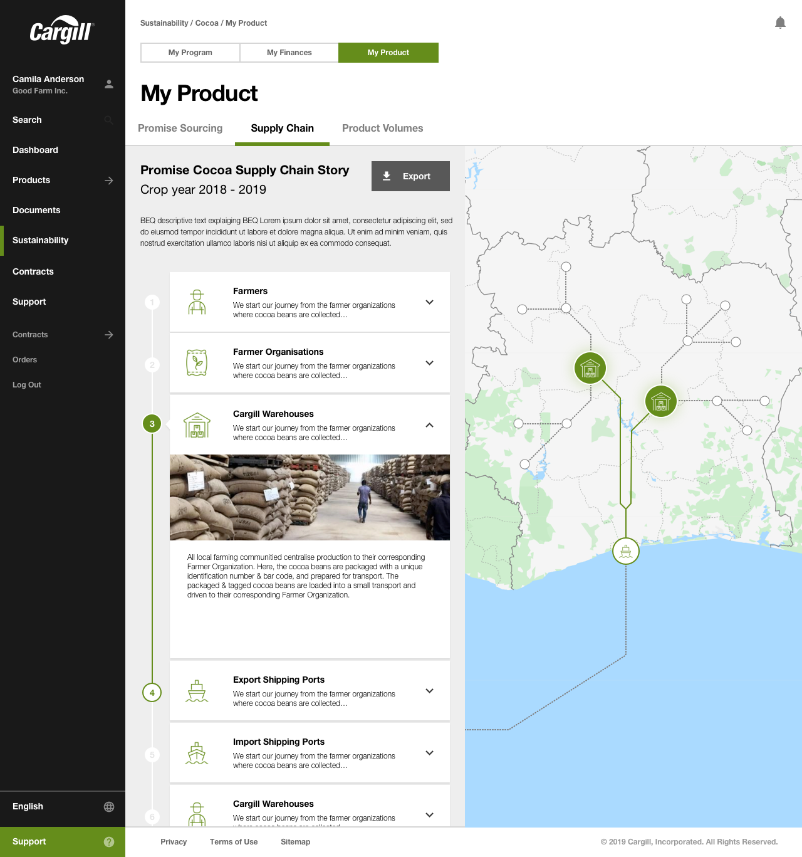Open the notifications bell
802x857 pixels.
coord(780,23)
